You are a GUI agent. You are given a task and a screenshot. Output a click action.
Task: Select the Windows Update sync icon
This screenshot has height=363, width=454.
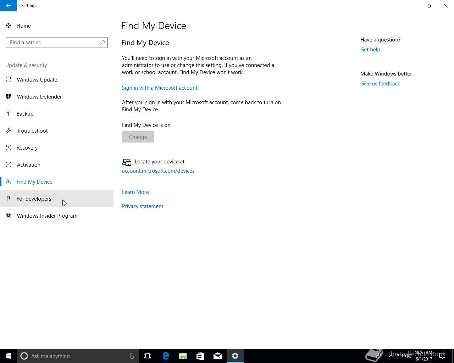pyautogui.click(x=9, y=79)
